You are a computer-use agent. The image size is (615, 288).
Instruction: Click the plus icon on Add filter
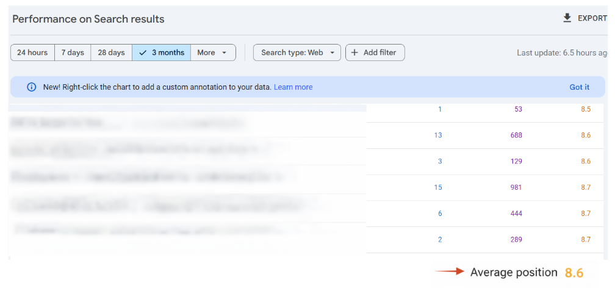pos(354,52)
